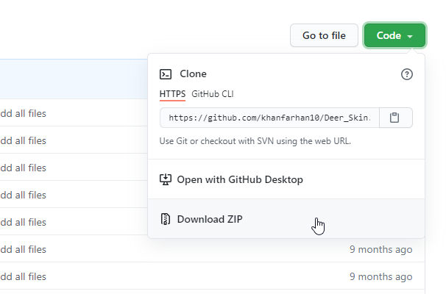Copy the clone URL with clipboard icon
The width and height of the screenshot is (446, 294).
[396, 118]
